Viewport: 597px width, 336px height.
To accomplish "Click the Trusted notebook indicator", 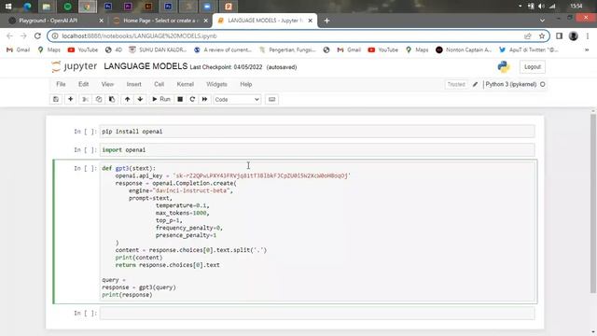I will click(x=456, y=84).
